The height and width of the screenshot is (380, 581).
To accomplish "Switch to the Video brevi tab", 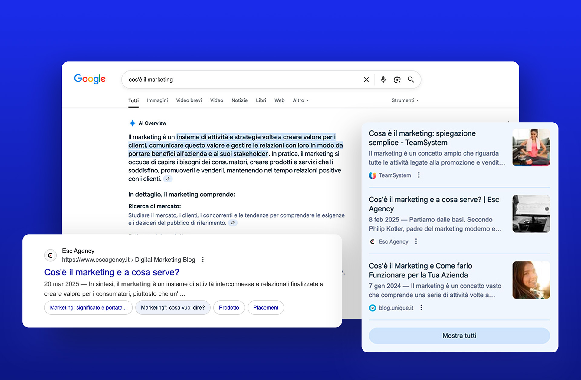I will 189,100.
